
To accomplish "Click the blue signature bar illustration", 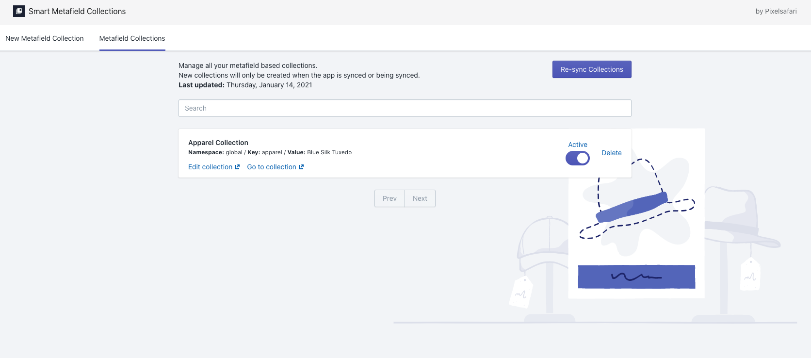I will pos(636,277).
